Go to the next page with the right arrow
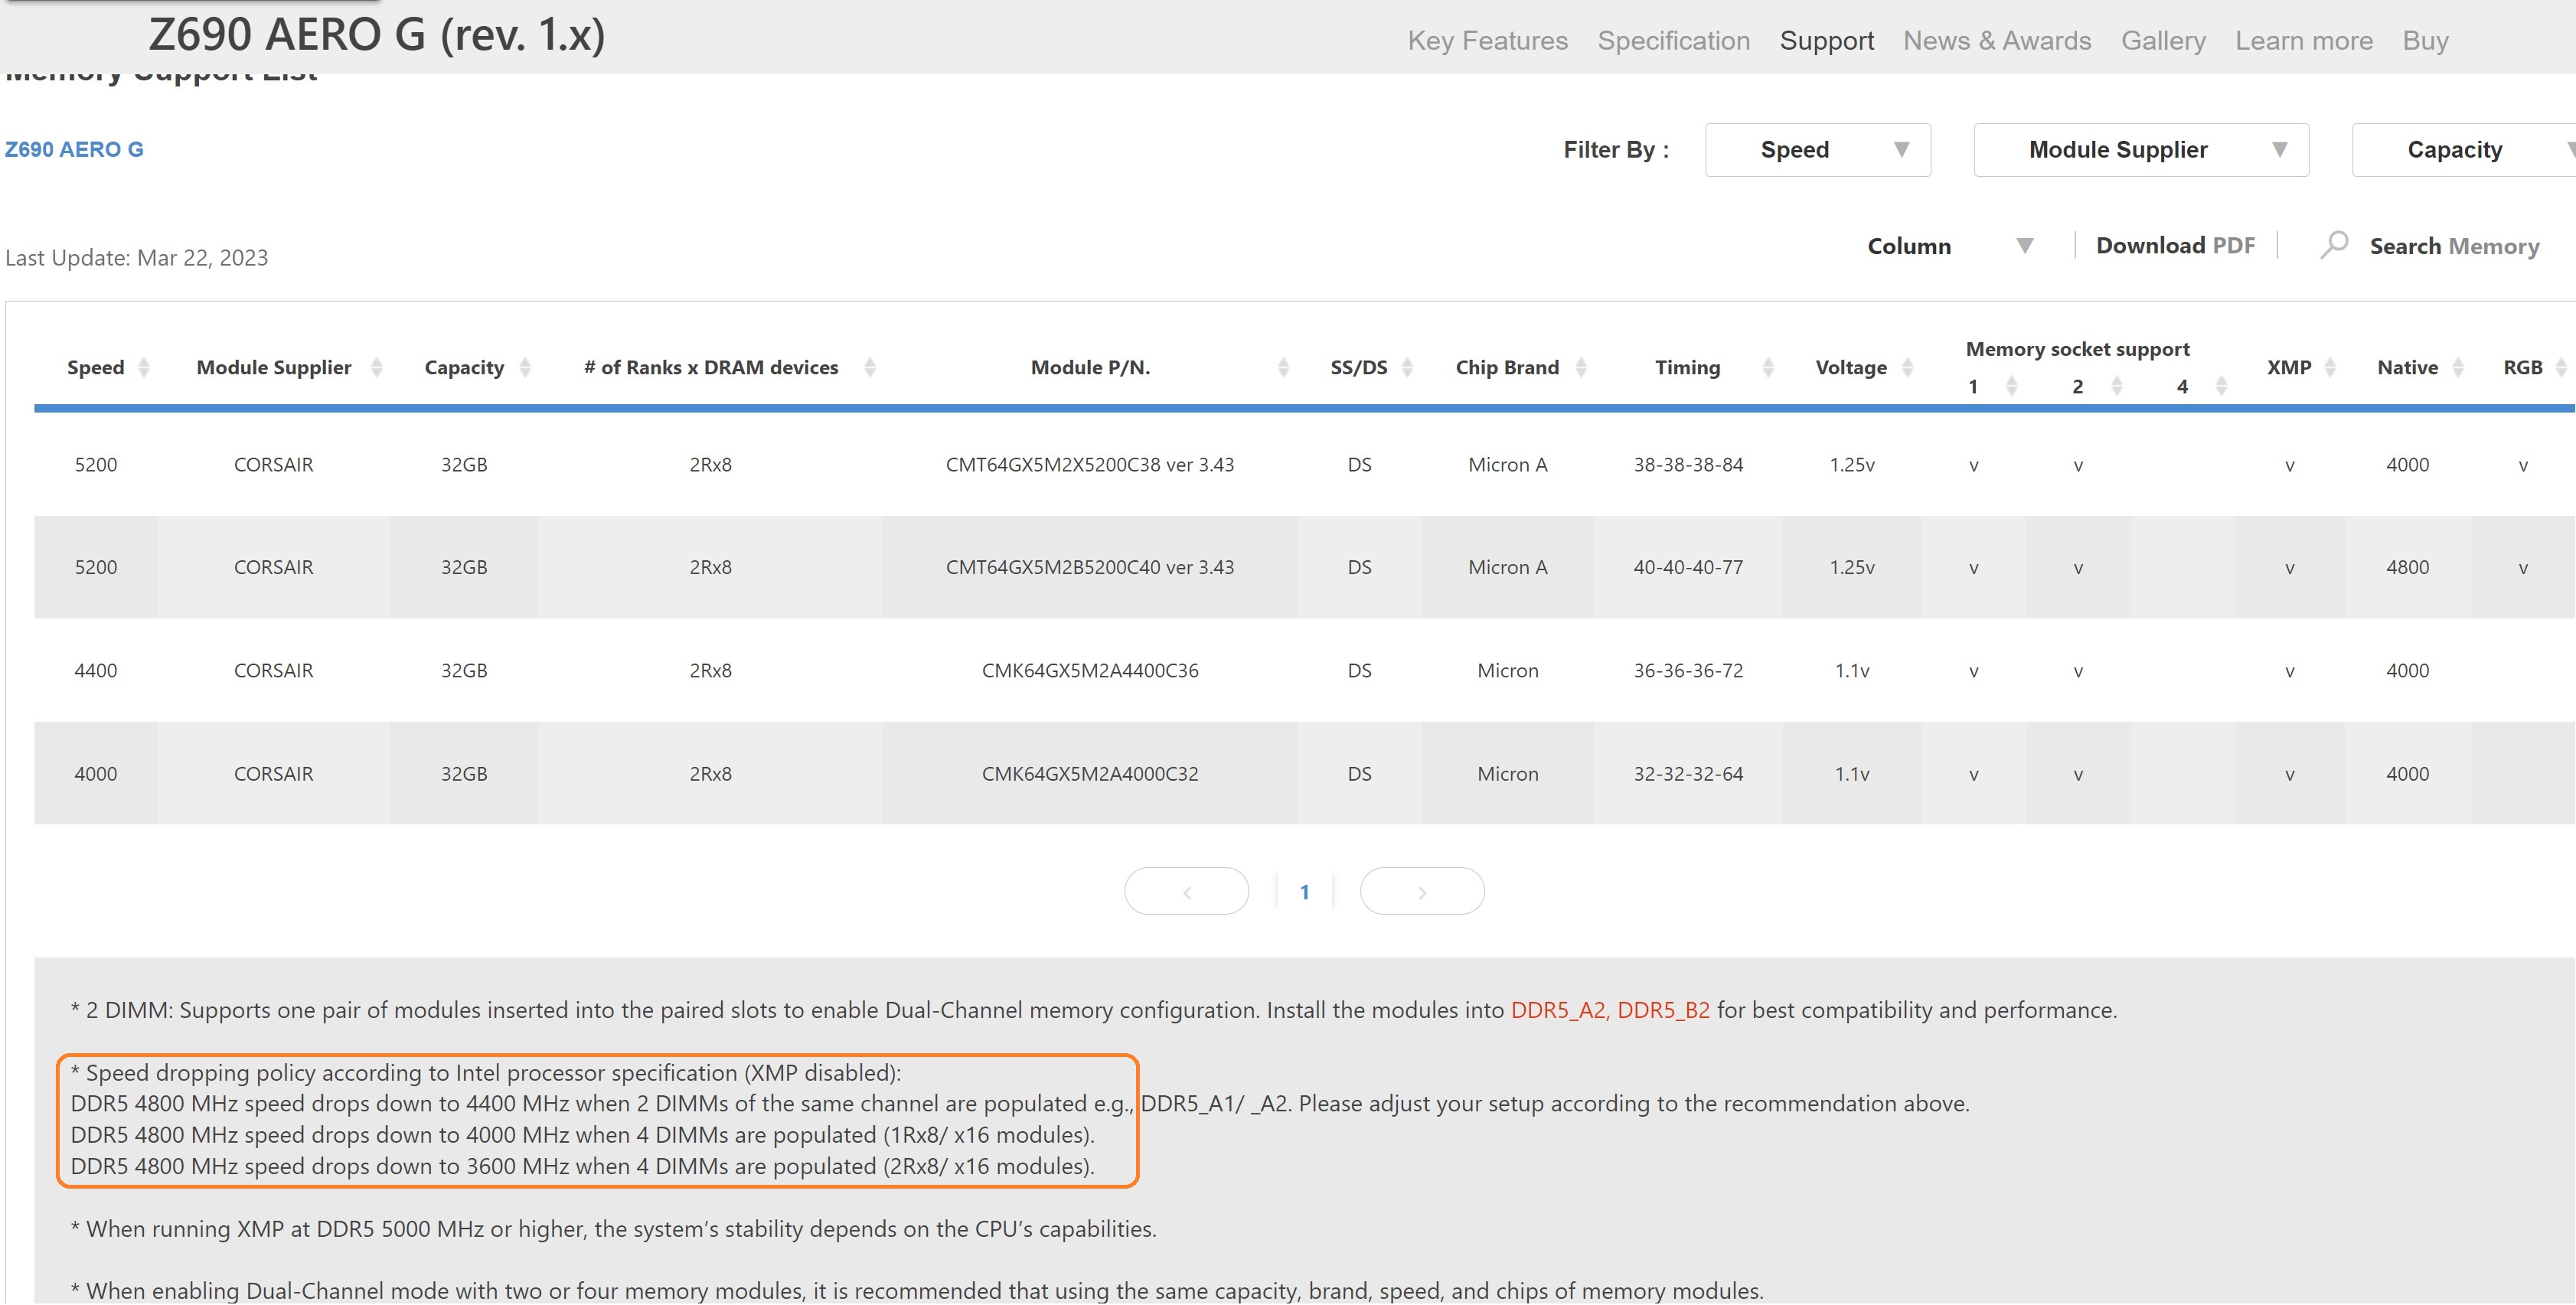 point(1422,890)
